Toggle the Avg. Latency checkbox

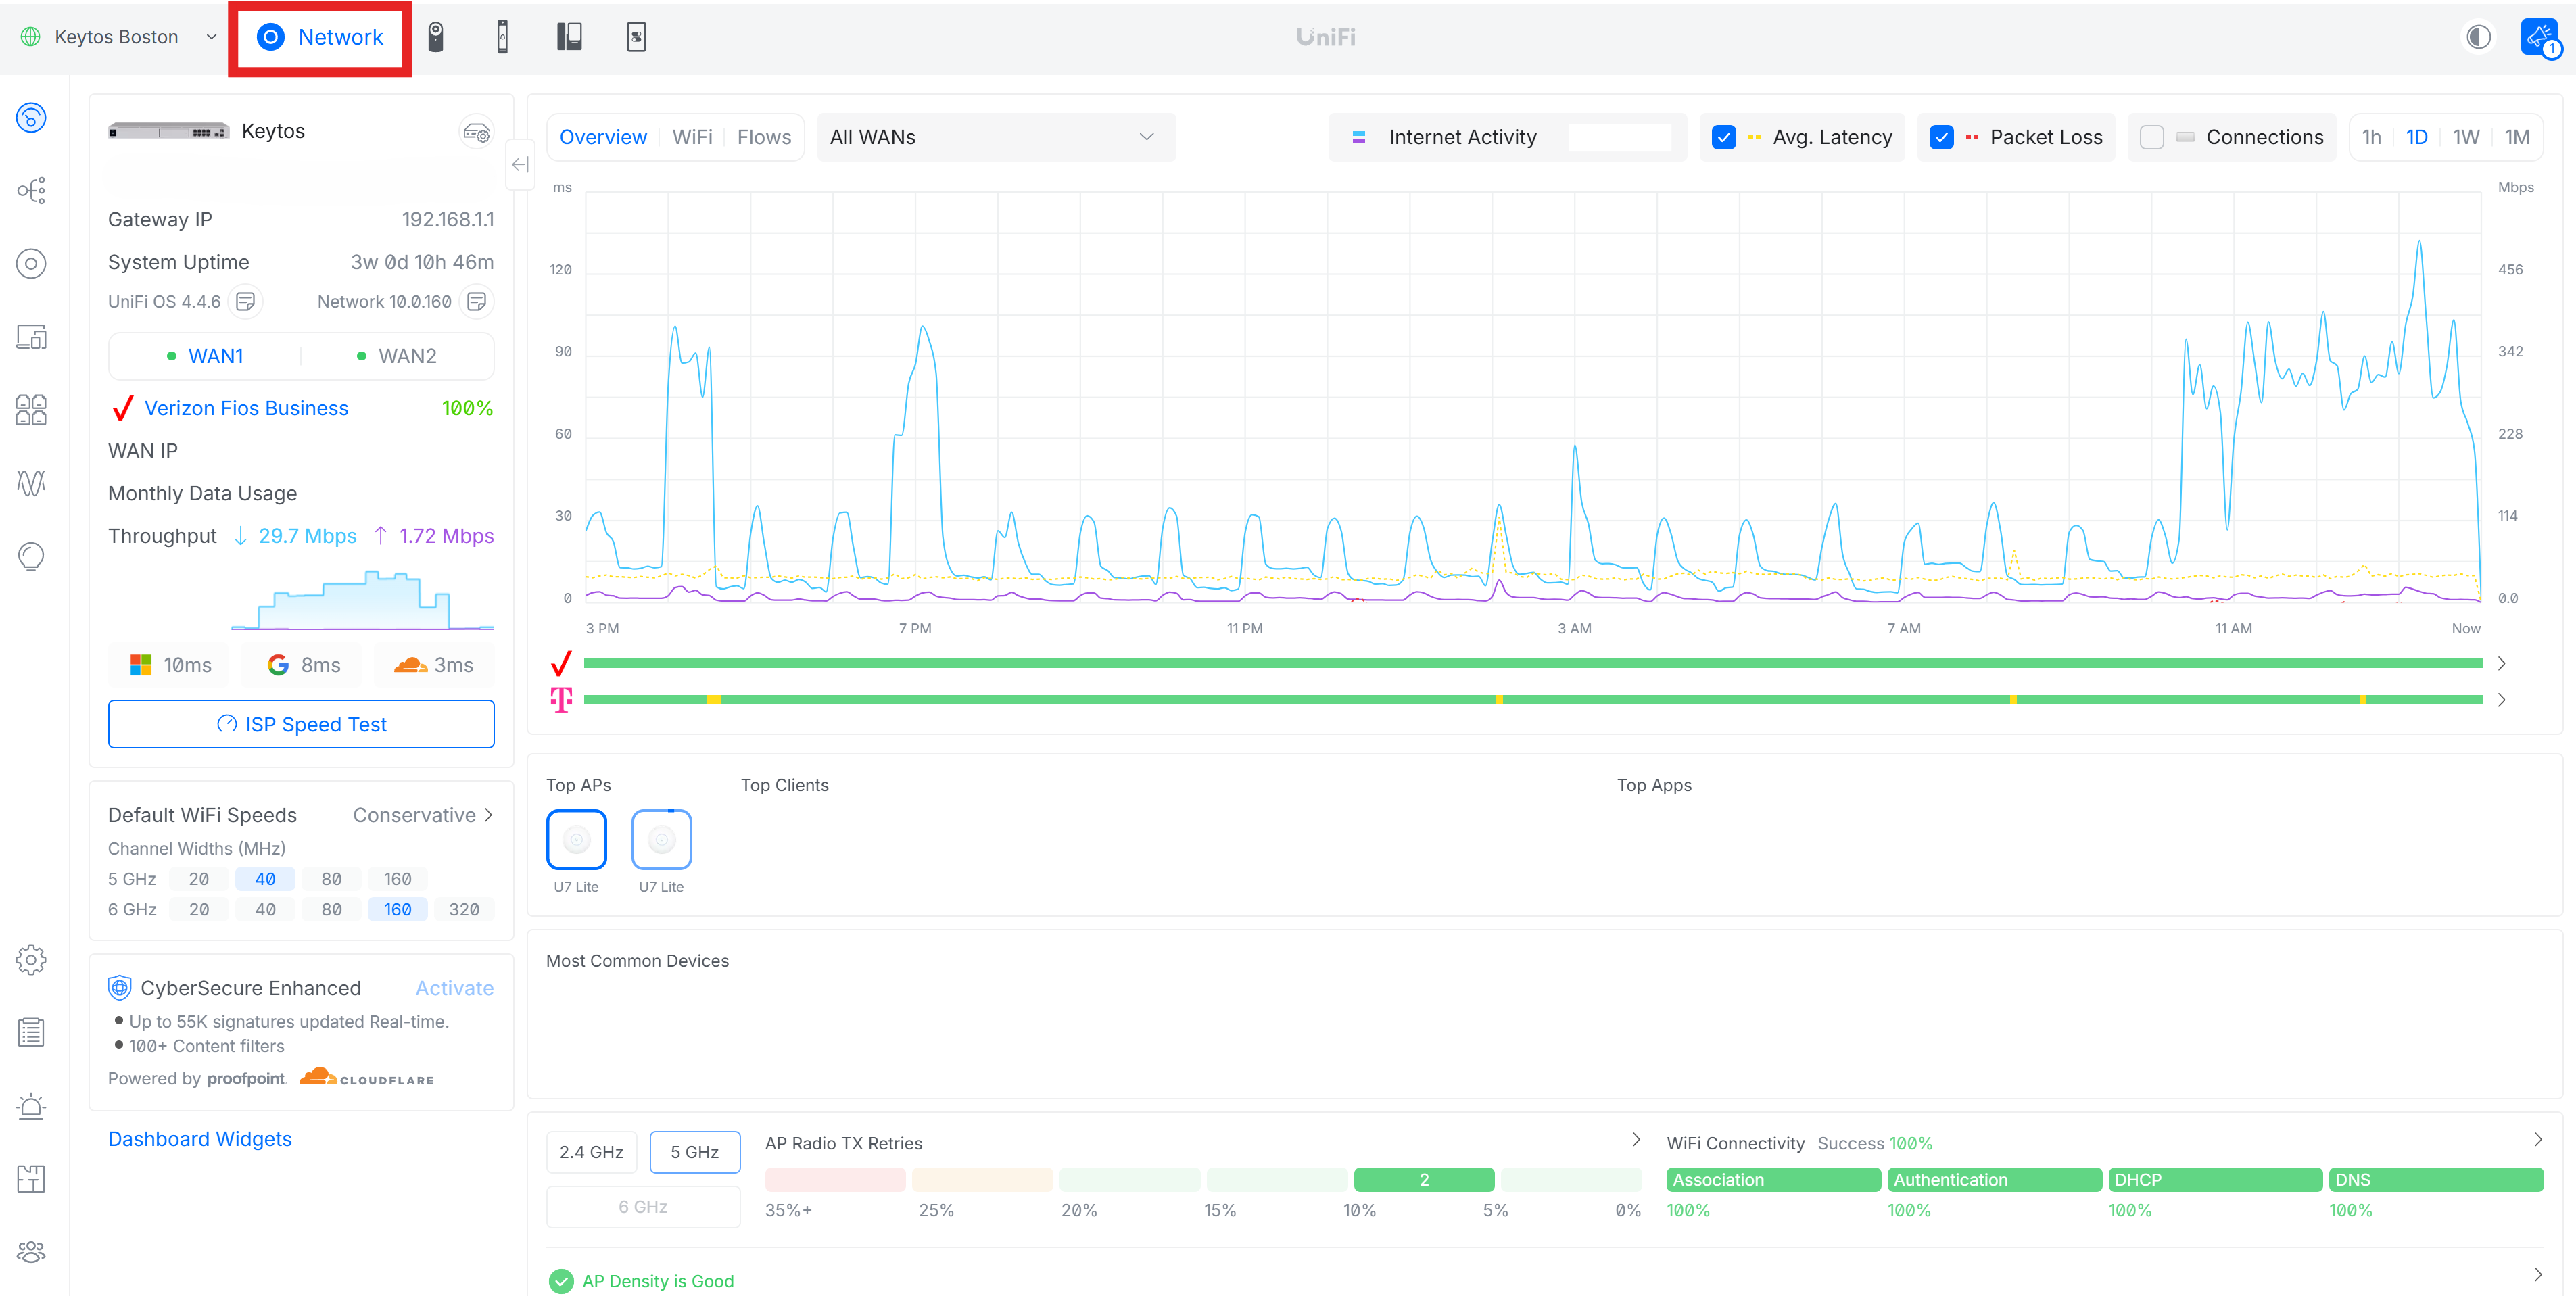(1723, 137)
